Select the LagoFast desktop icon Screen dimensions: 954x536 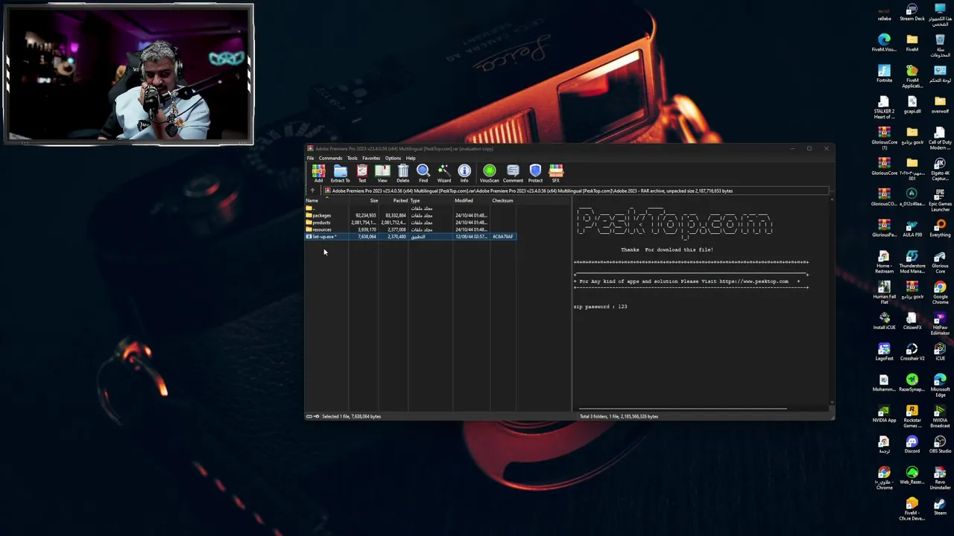884,352
